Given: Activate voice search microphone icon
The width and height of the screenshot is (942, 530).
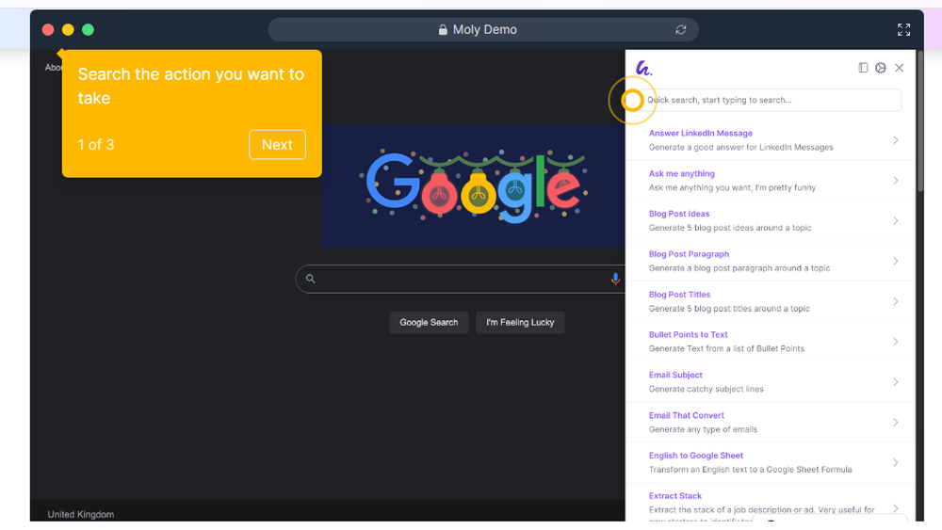Looking at the screenshot, I should [615, 279].
